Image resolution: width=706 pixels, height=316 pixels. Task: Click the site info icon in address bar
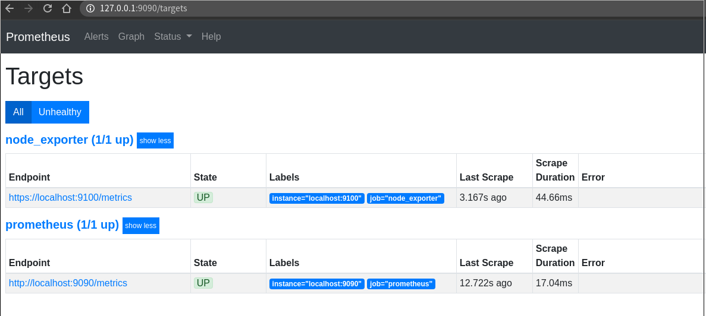90,8
